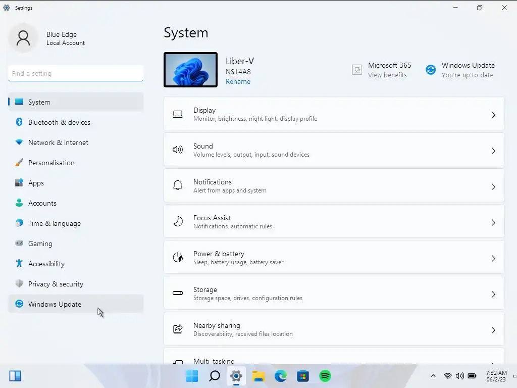Click the tray volume icon

[459, 376]
